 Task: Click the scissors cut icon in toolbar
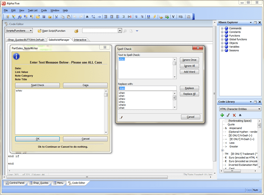[x=56, y=17]
